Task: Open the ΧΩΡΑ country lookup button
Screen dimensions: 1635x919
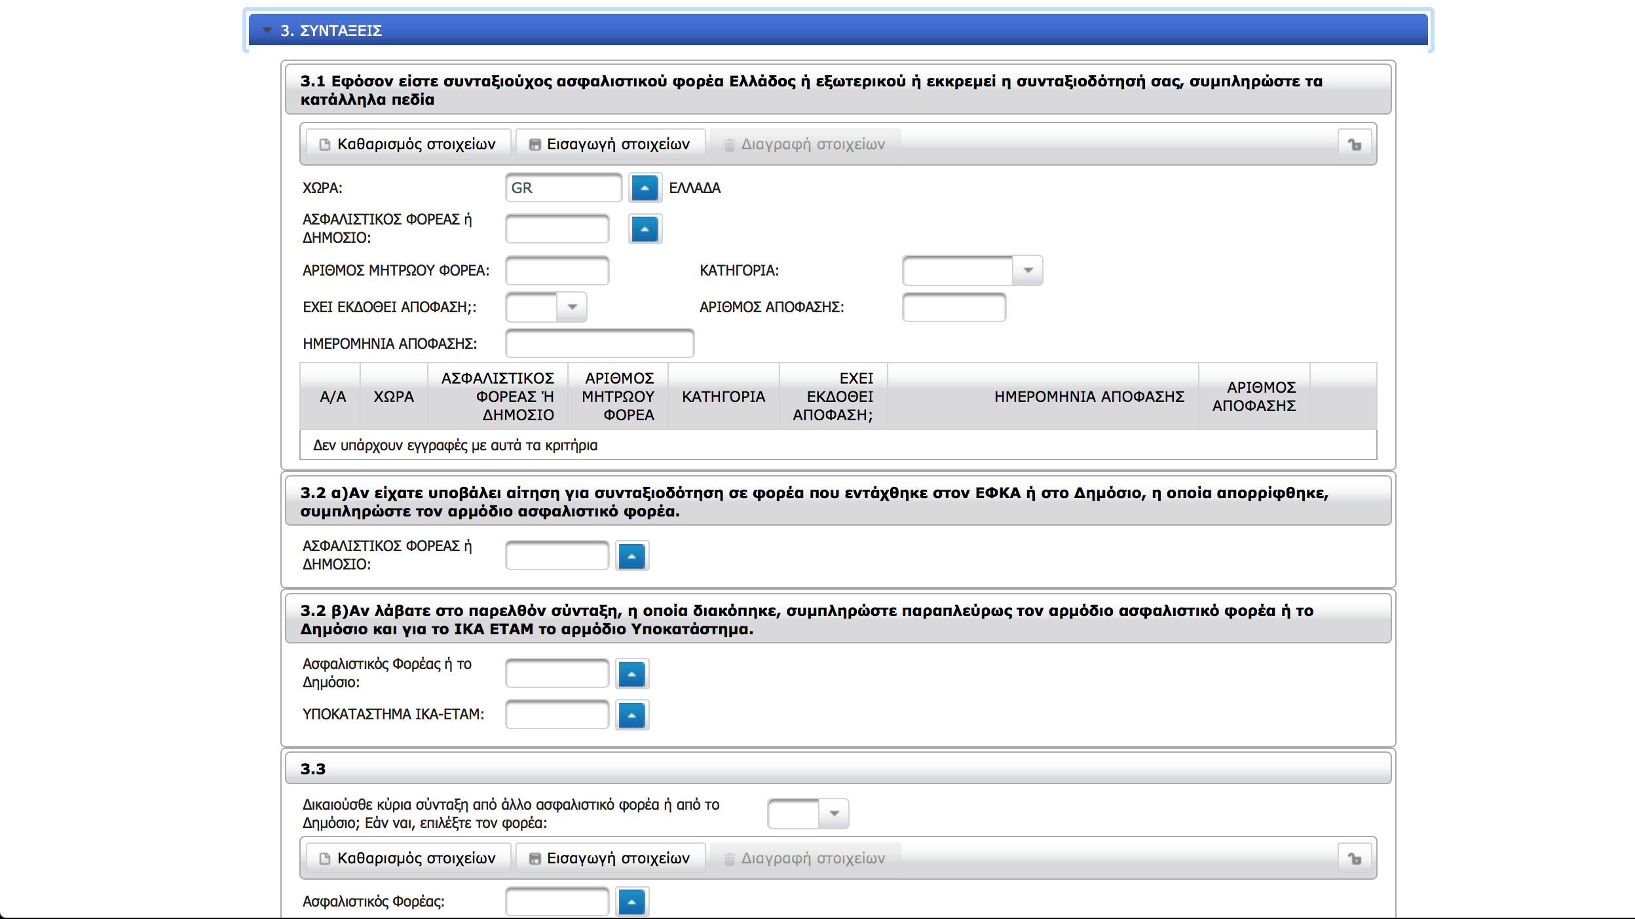Action: point(645,188)
